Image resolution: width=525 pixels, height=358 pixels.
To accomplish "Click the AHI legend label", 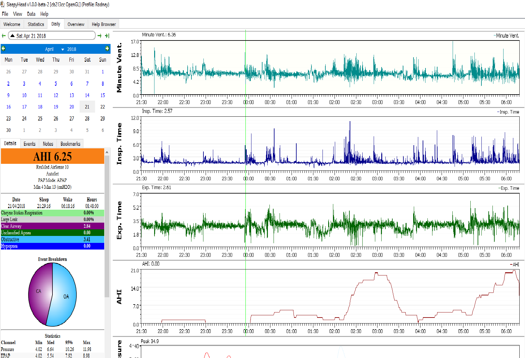I will click(515, 264).
